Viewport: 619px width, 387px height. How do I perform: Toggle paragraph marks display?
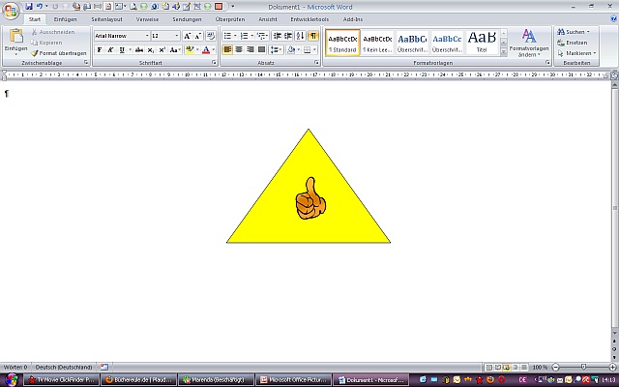[x=312, y=36]
